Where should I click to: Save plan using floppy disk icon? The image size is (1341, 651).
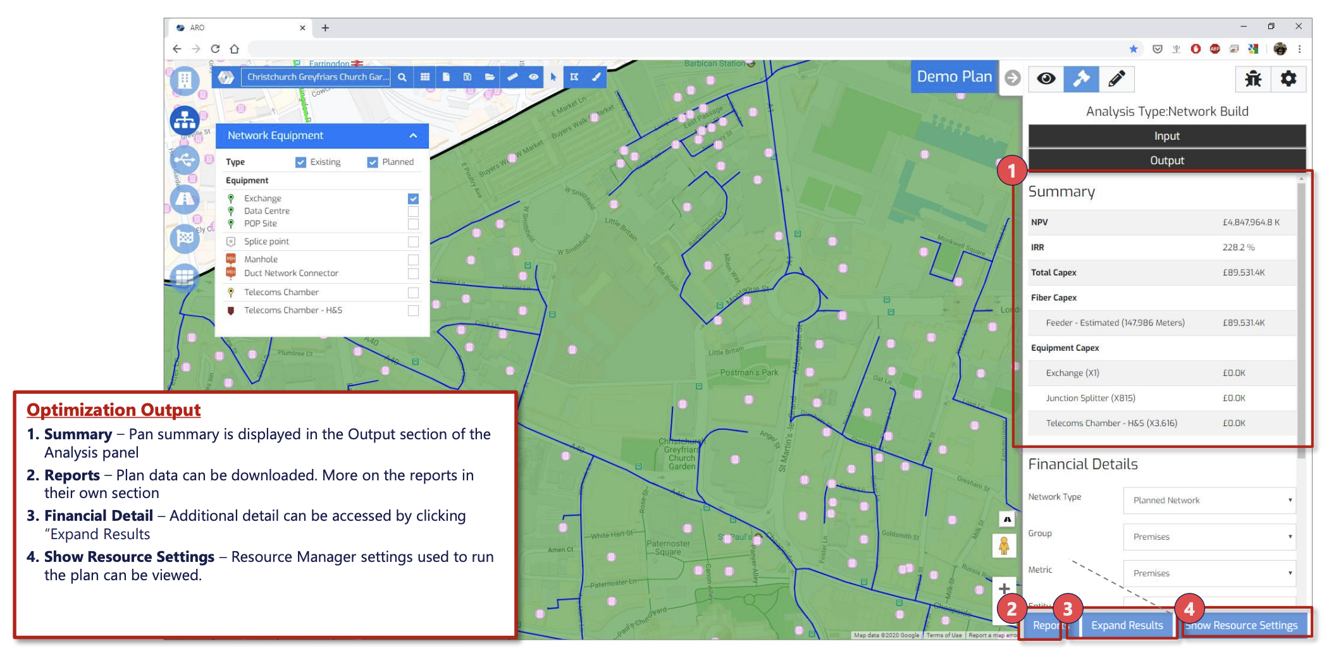click(467, 77)
